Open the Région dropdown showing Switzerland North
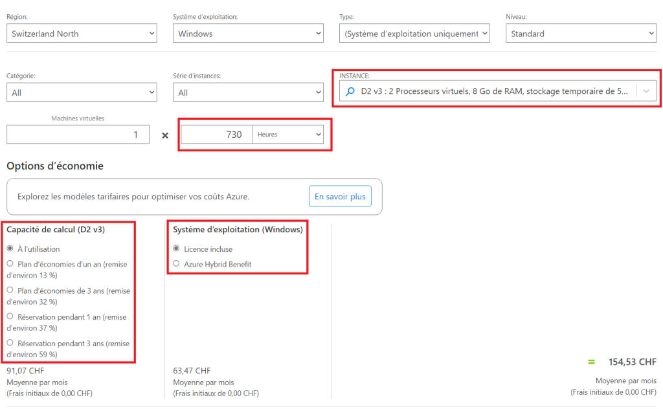Screen dimensions: 663x409 [x=82, y=34]
